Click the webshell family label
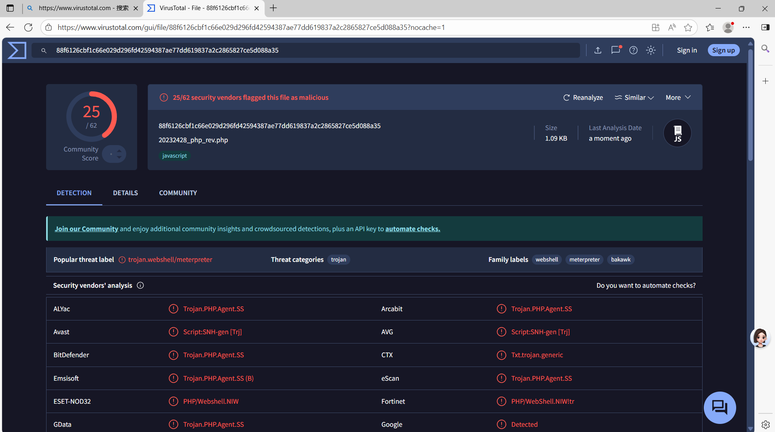 coord(547,259)
